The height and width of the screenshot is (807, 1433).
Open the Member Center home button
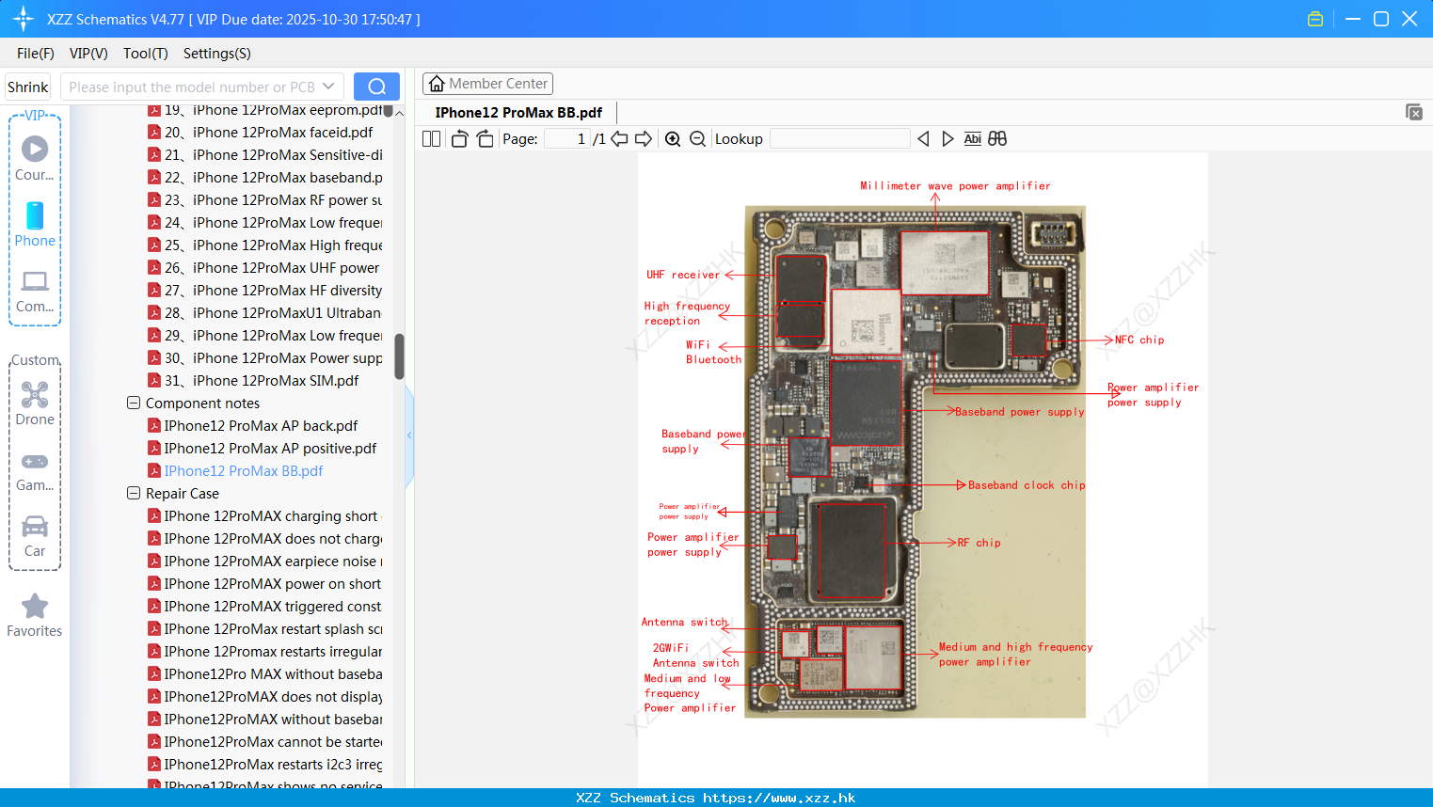487,84
